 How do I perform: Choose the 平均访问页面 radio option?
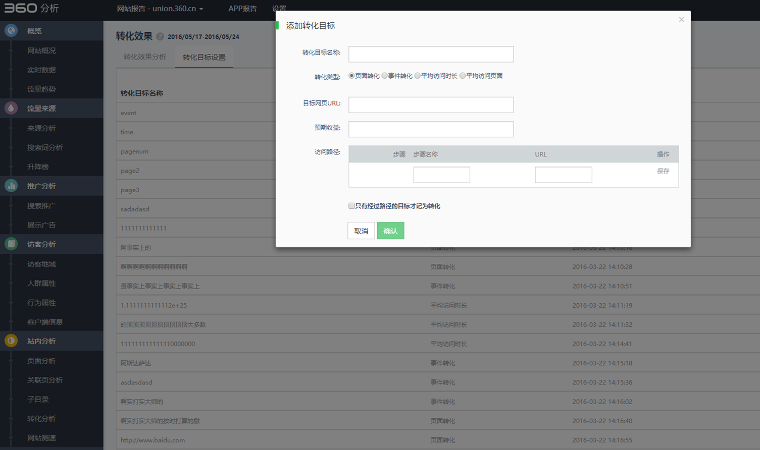463,76
